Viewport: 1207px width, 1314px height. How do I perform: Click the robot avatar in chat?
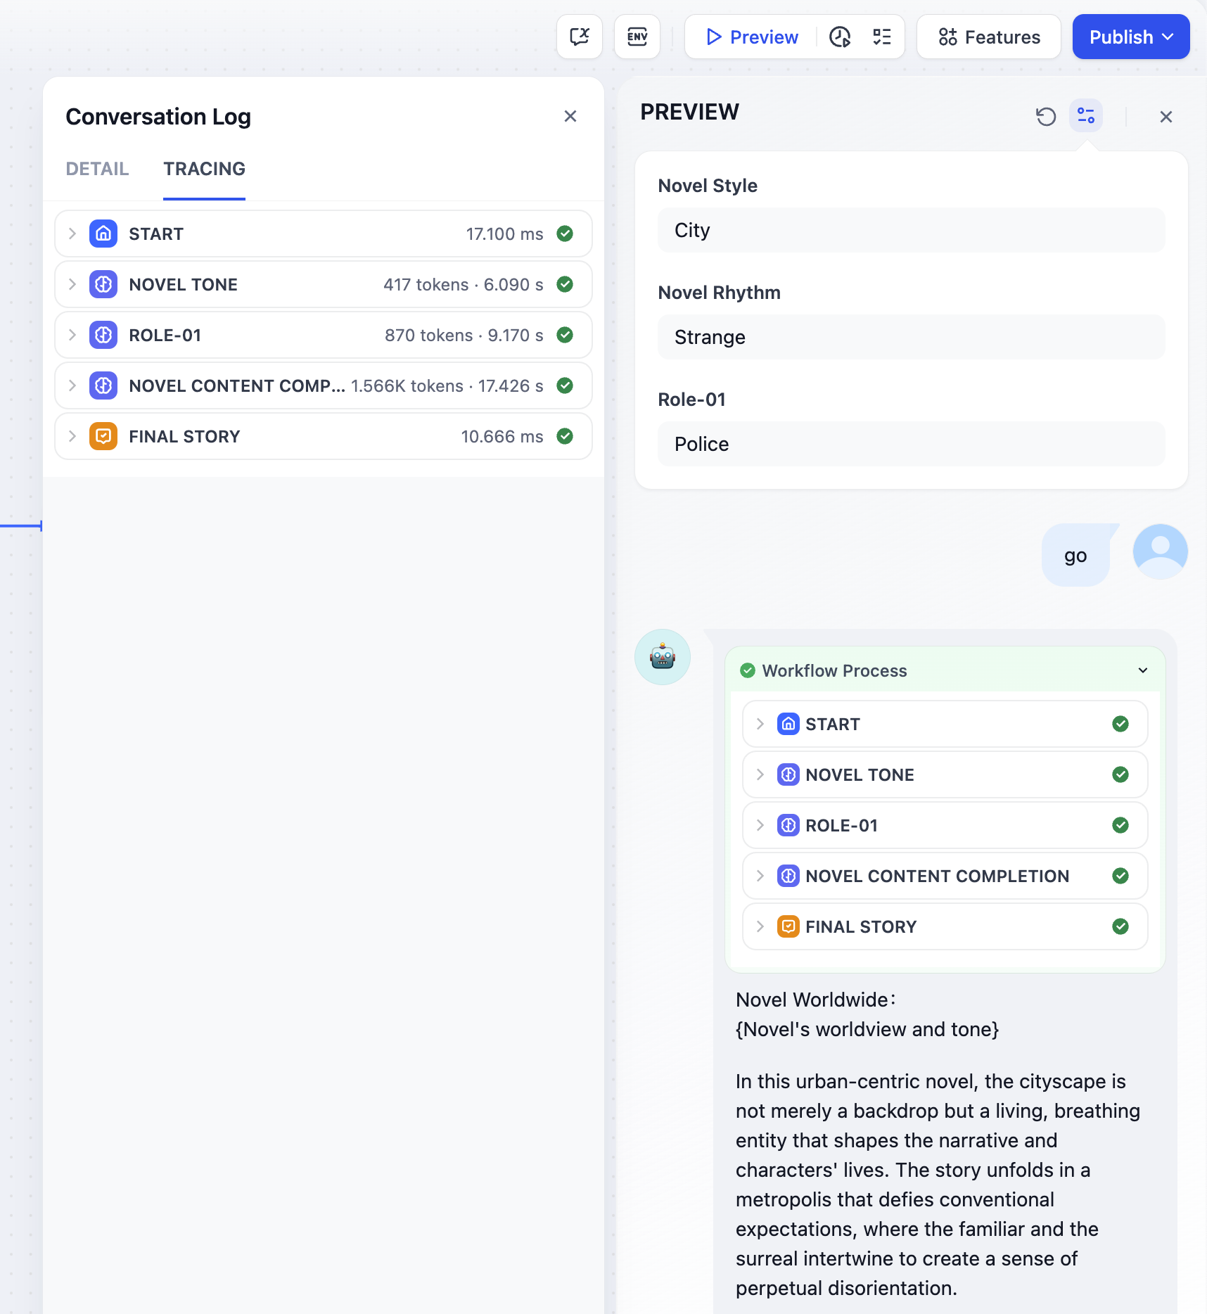[x=663, y=657]
